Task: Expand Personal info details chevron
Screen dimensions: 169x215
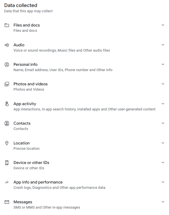Action: coord(163,64)
